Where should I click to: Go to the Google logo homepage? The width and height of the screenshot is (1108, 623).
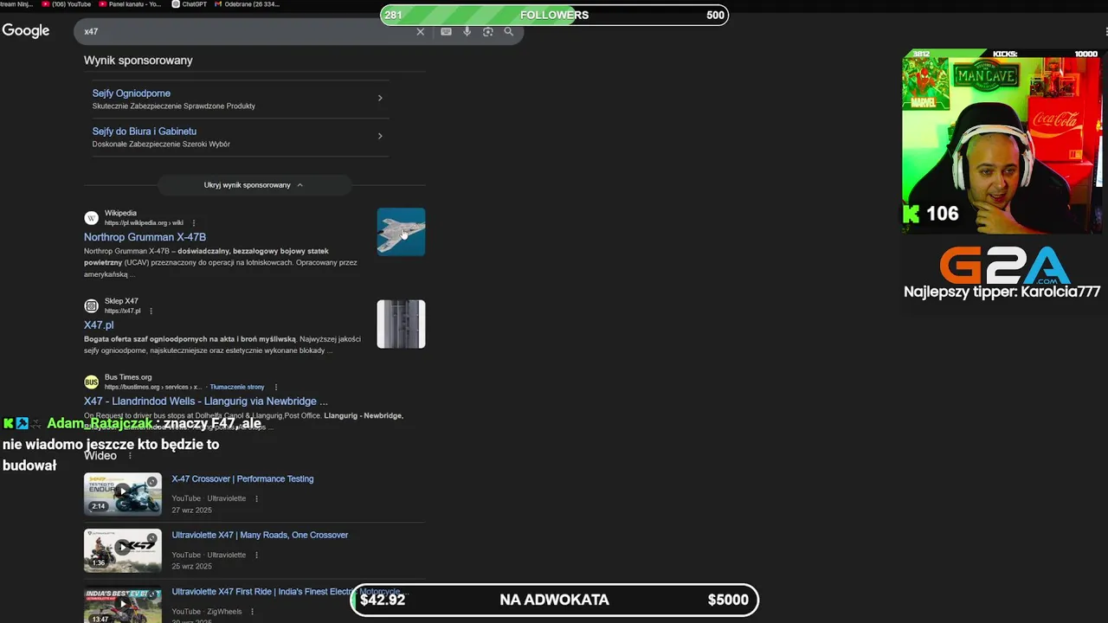tap(25, 31)
